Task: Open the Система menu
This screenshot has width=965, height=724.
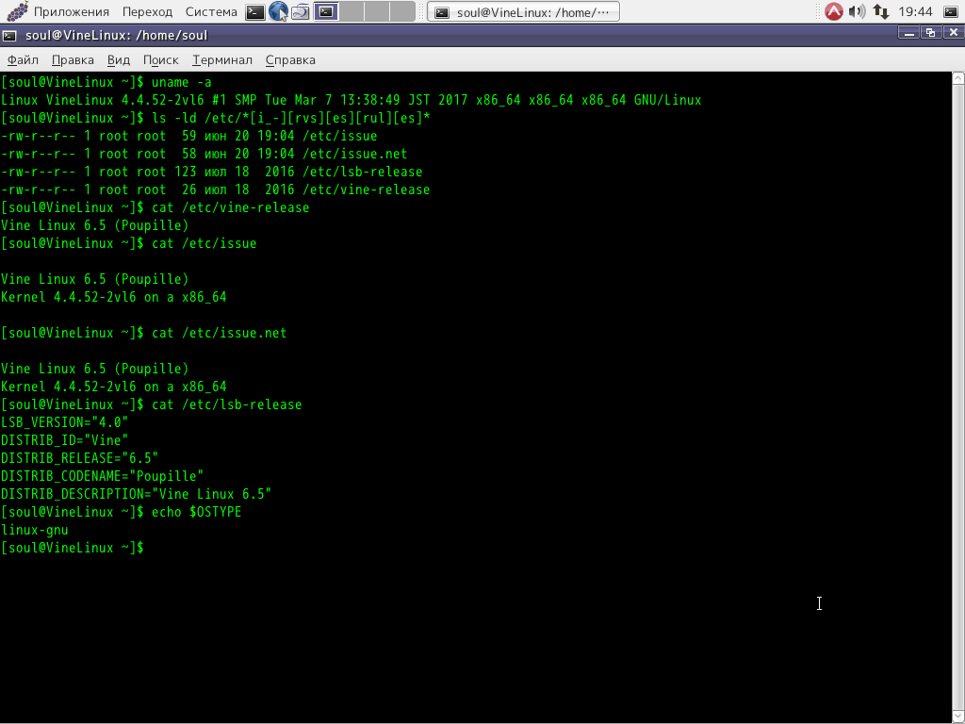Action: pyautogui.click(x=211, y=11)
